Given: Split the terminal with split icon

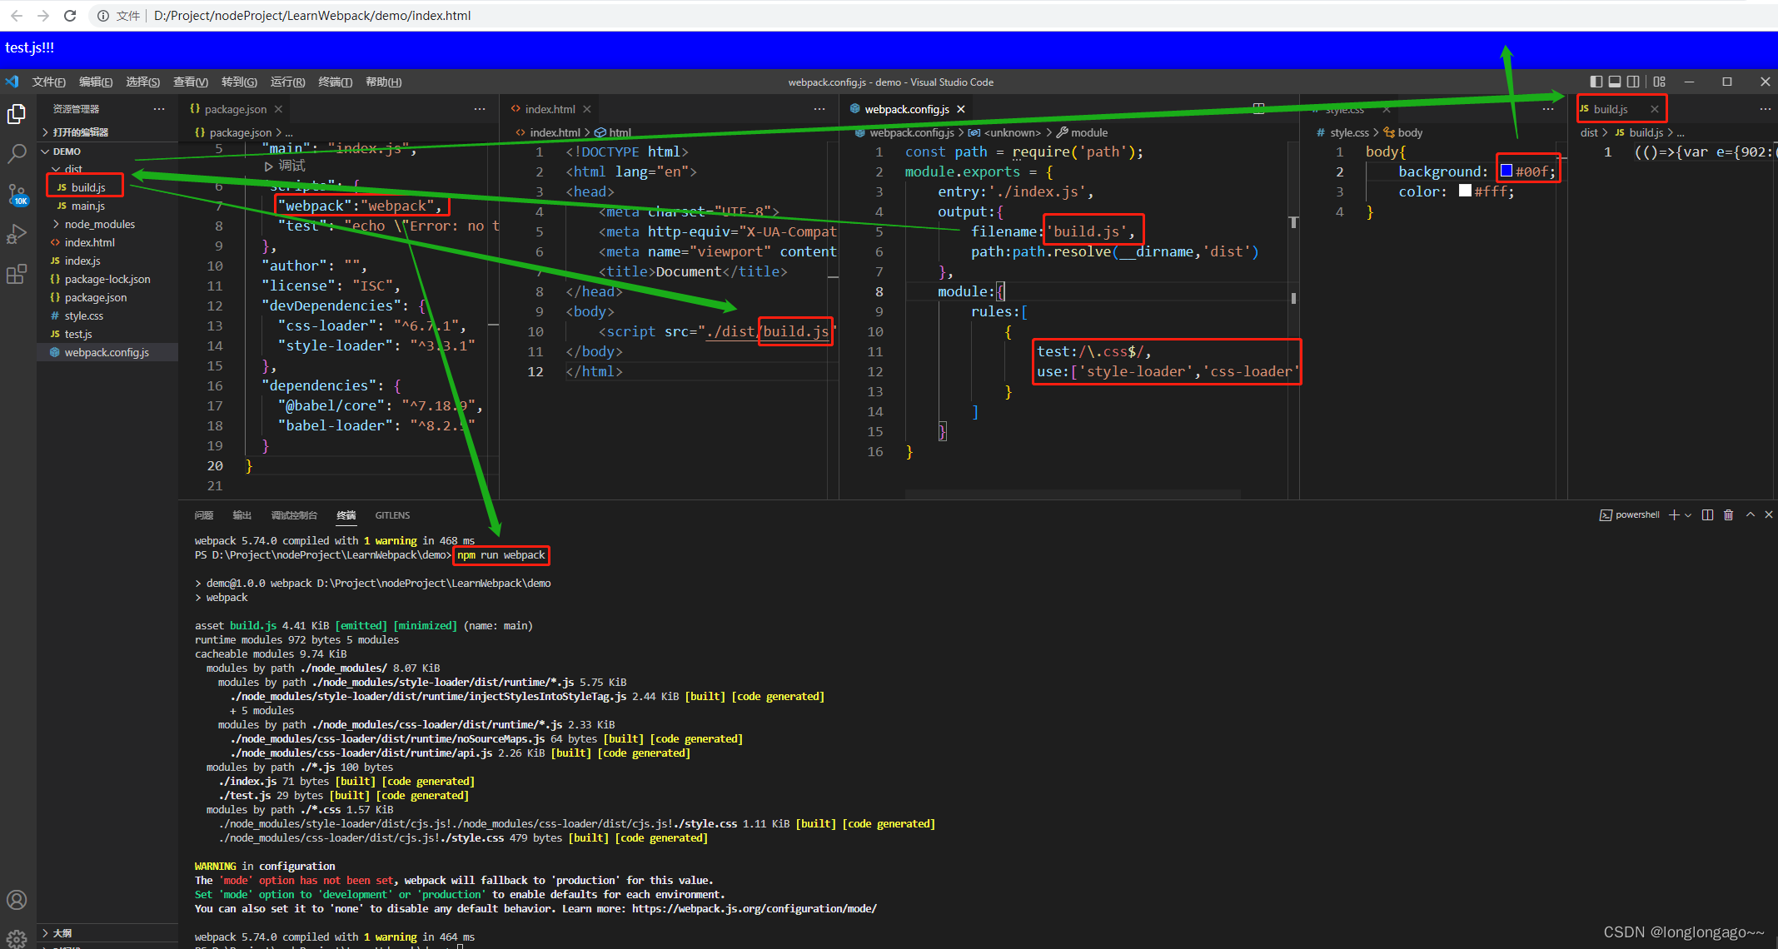Looking at the screenshot, I should [1707, 515].
